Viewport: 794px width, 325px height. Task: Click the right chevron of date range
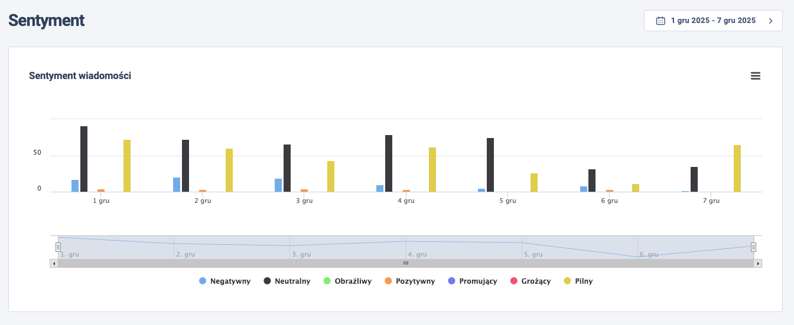coord(770,21)
